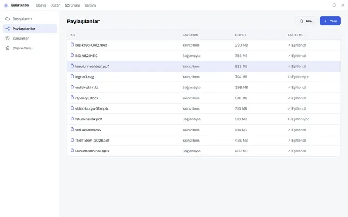Click the sync icon on fatura-taslak.pdf row
Image resolution: width=348 pixels, height=217 pixels.
point(289,119)
